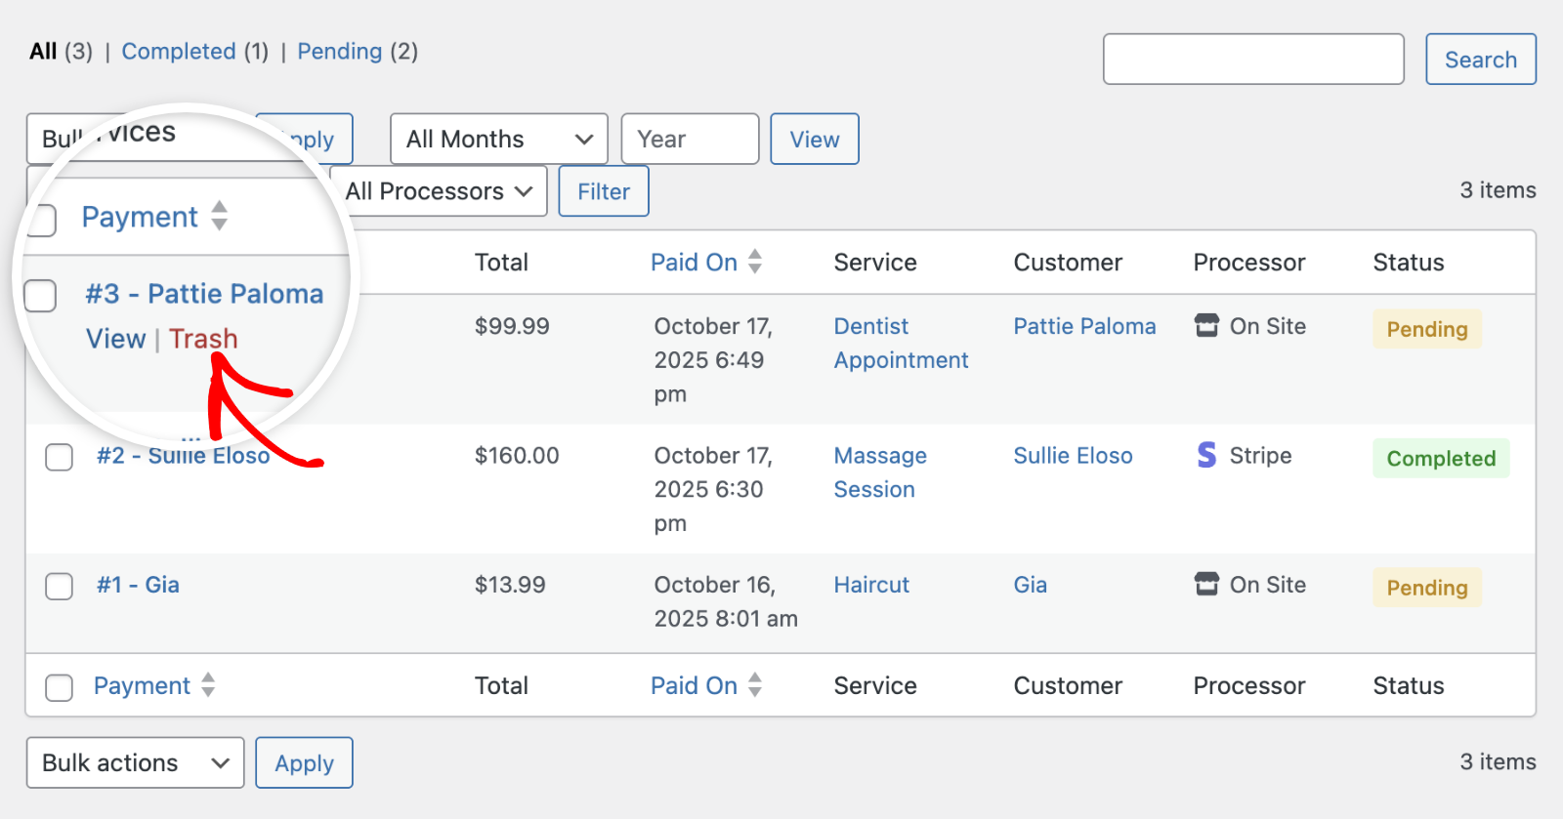Viewport: 1563px width, 819px height.
Task: Toggle the select-all checkbox in table footer
Action: coord(60,687)
